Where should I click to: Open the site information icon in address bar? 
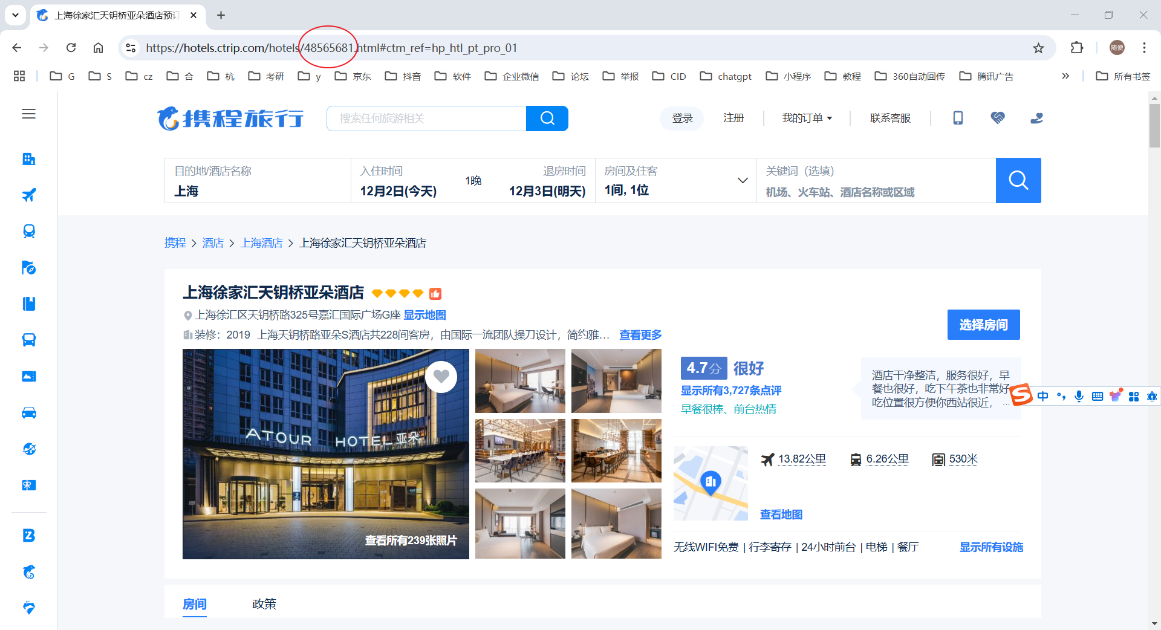(131, 48)
